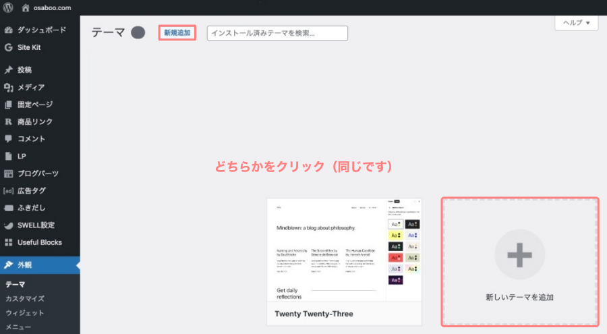Click the 新しいテーマを追加 label

click(x=520, y=297)
